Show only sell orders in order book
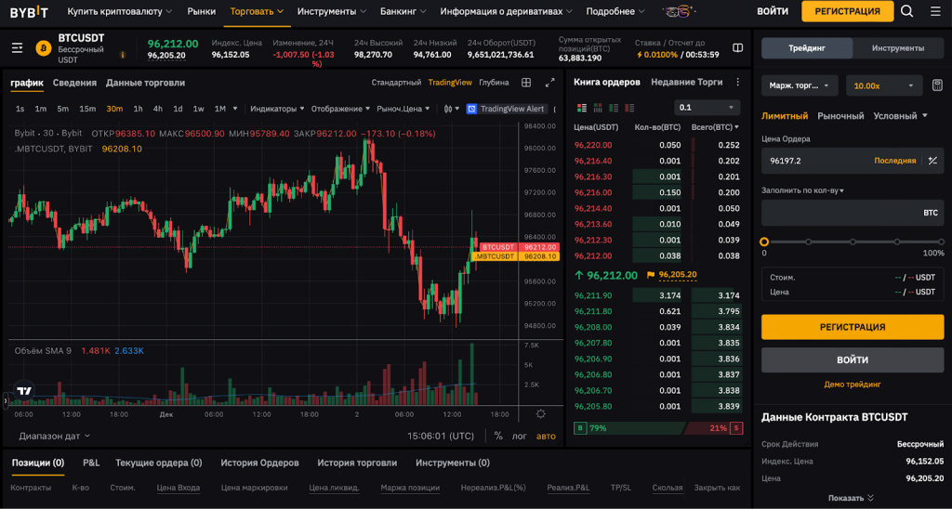This screenshot has width=952, height=509. pyautogui.click(x=629, y=108)
